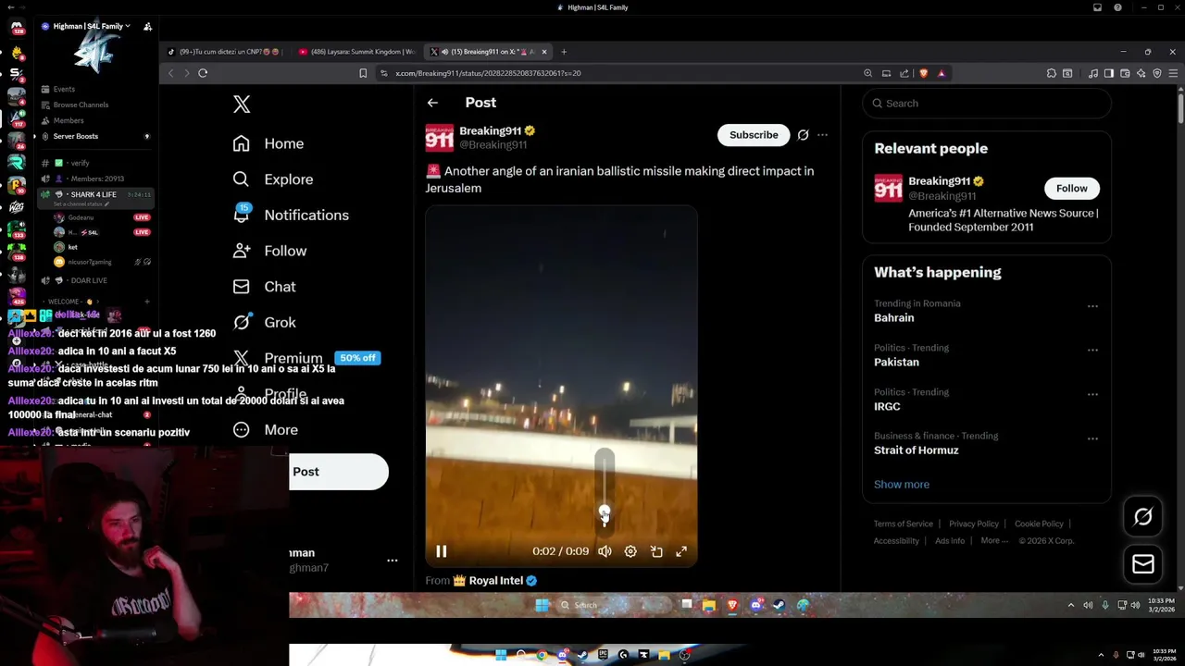Click the Grok explain icon beside Subscribe

(803, 135)
